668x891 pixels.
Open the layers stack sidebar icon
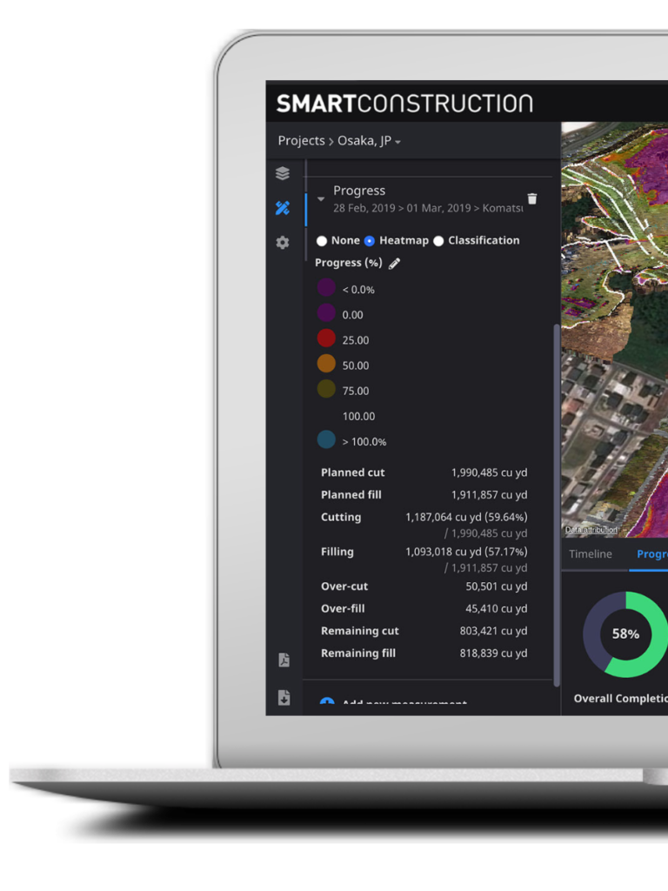pyautogui.click(x=283, y=173)
